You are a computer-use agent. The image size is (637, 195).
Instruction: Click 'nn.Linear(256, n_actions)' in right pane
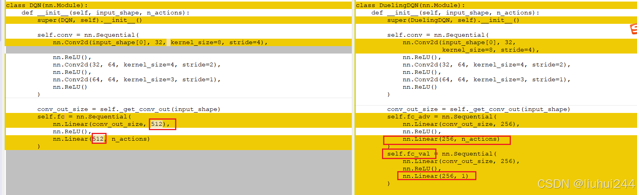coord(451,139)
